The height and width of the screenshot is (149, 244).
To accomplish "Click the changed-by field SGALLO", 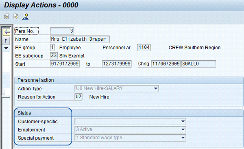I will click(198, 64).
